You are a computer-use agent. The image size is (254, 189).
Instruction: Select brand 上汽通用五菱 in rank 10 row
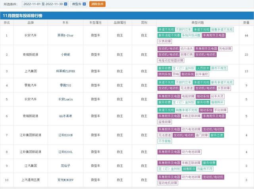(31, 180)
